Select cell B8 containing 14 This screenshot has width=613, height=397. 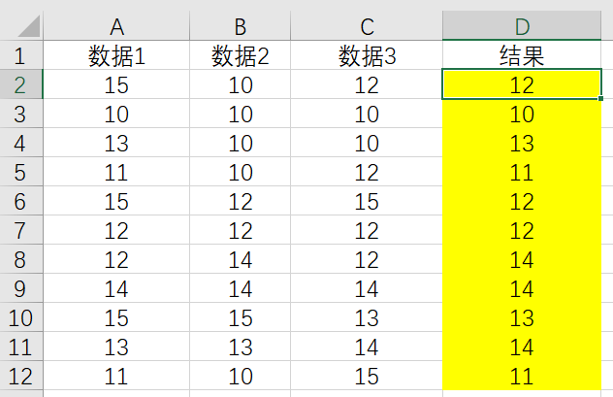click(241, 259)
